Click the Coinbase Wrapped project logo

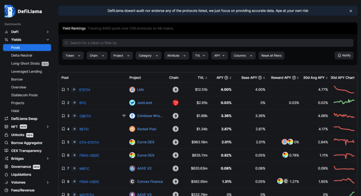[132, 116]
